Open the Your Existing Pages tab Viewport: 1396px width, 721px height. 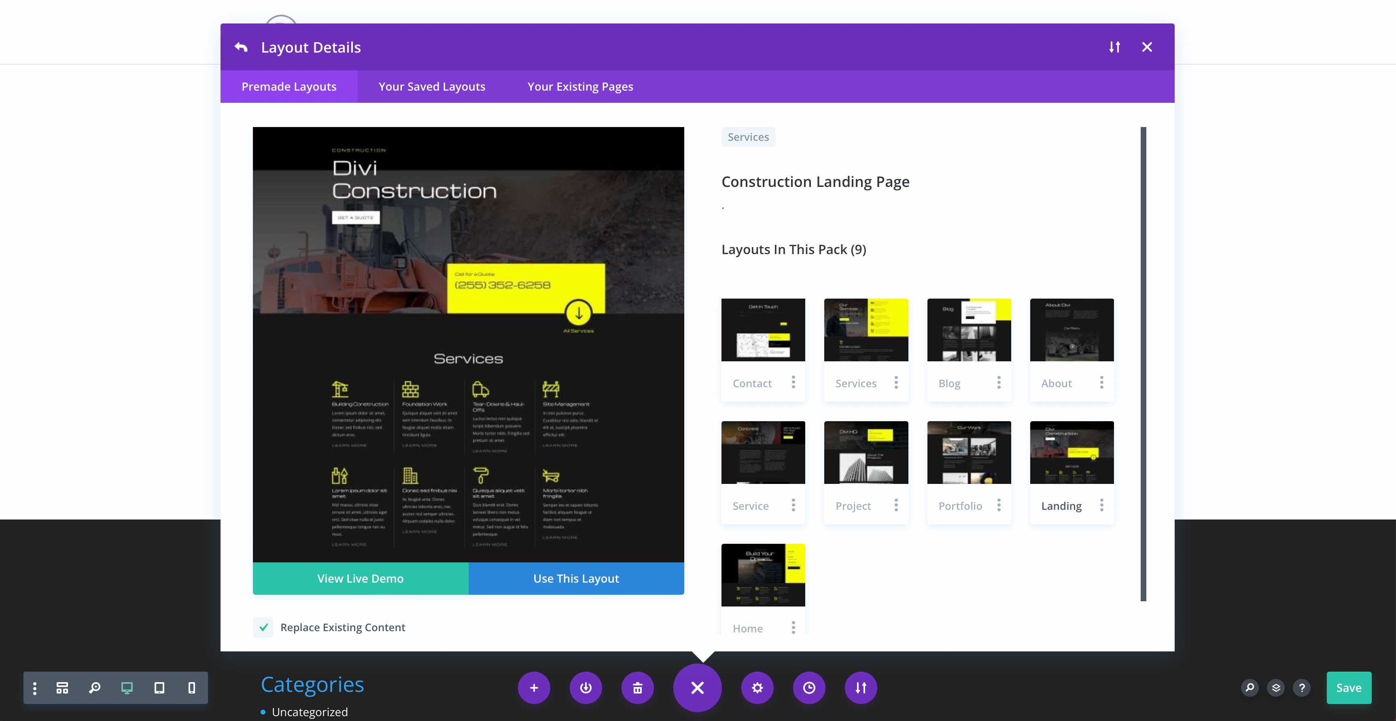point(580,86)
